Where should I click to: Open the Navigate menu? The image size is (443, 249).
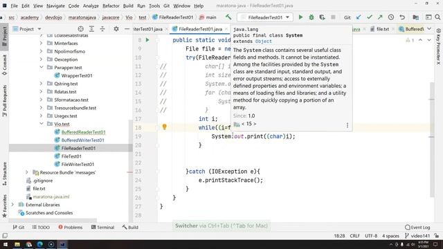55,6
